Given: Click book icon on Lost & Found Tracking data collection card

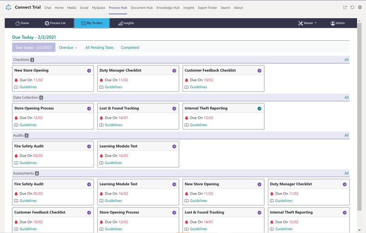Looking at the screenshot, I should (x=101, y=125).
